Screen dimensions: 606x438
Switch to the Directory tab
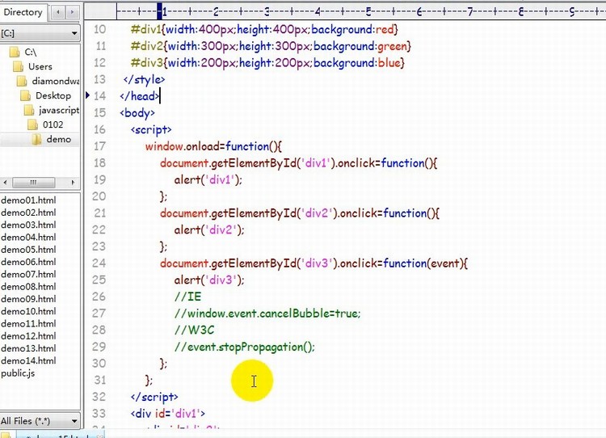[x=23, y=12]
